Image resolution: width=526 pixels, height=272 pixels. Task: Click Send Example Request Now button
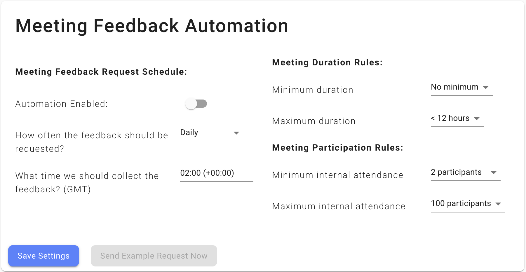(154, 256)
